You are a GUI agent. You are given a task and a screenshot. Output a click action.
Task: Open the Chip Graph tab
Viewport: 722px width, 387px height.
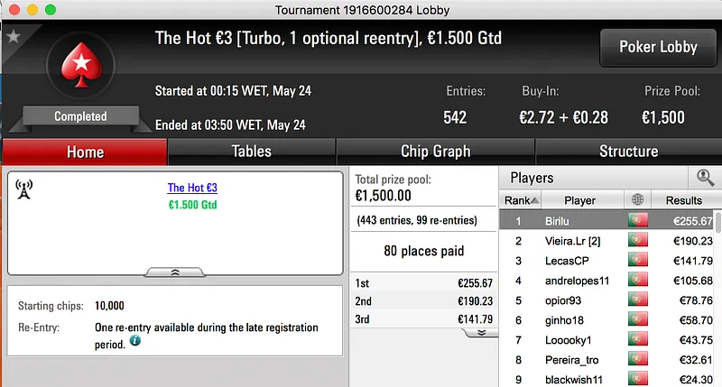435,152
